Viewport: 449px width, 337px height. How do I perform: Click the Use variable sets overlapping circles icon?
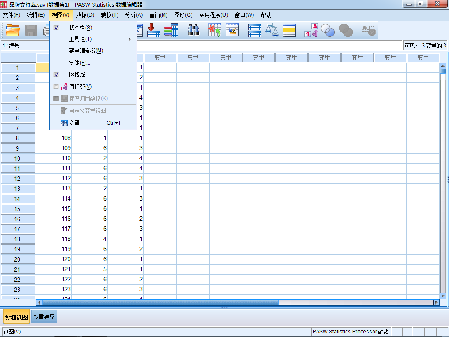point(328,30)
